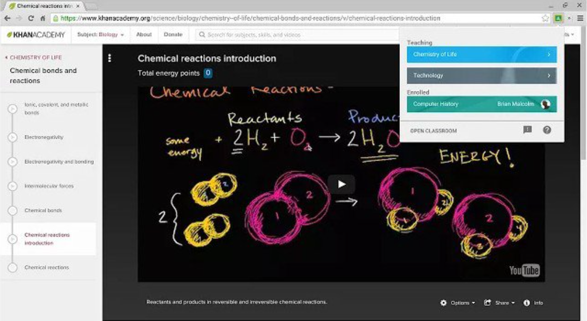Open Intermolecular forces lesson

pos(49,186)
